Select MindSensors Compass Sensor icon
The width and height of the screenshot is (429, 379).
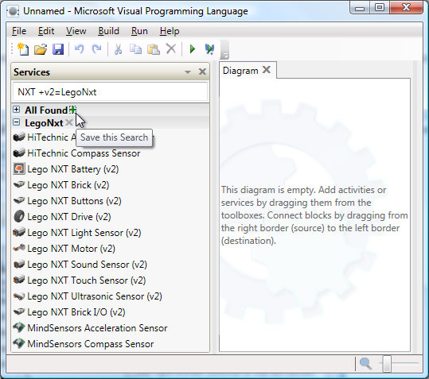19,343
